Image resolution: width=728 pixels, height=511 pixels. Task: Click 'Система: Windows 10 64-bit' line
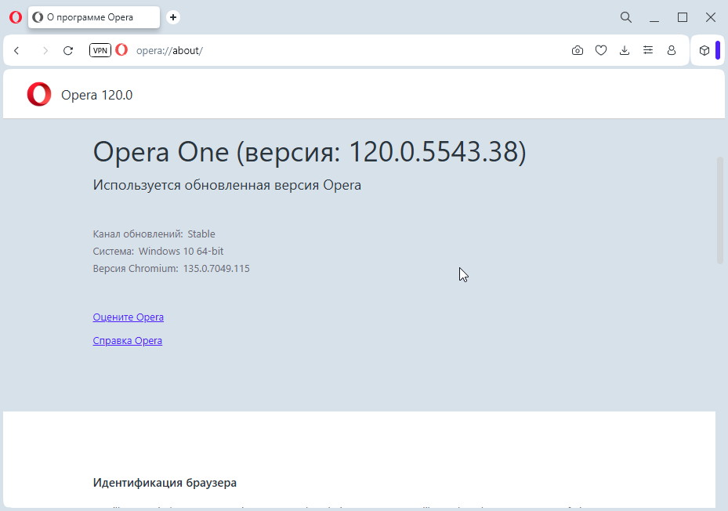158,252
